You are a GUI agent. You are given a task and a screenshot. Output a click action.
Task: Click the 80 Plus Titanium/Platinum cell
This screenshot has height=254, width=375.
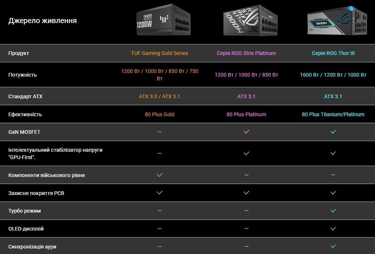tap(333, 114)
